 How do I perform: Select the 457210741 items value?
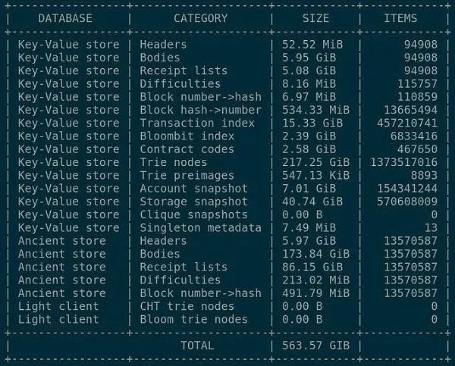[406, 123]
